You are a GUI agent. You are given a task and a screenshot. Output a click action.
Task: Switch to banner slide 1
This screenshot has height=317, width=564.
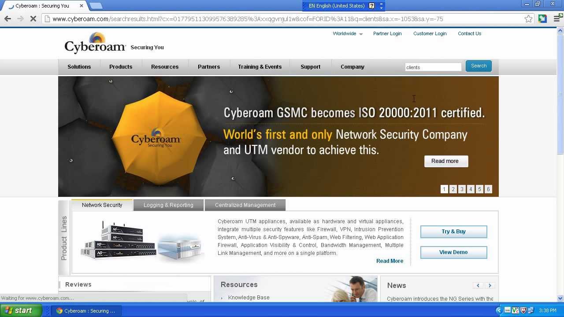444,189
